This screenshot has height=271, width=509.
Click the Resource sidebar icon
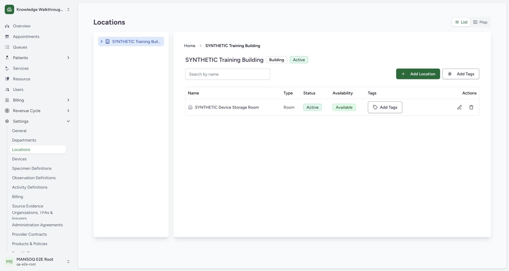7,79
